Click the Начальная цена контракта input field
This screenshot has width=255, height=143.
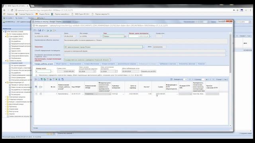pyautogui.click(x=139, y=36)
